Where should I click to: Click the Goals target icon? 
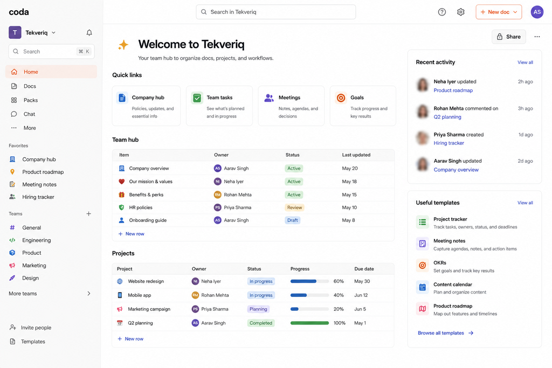[x=341, y=98]
